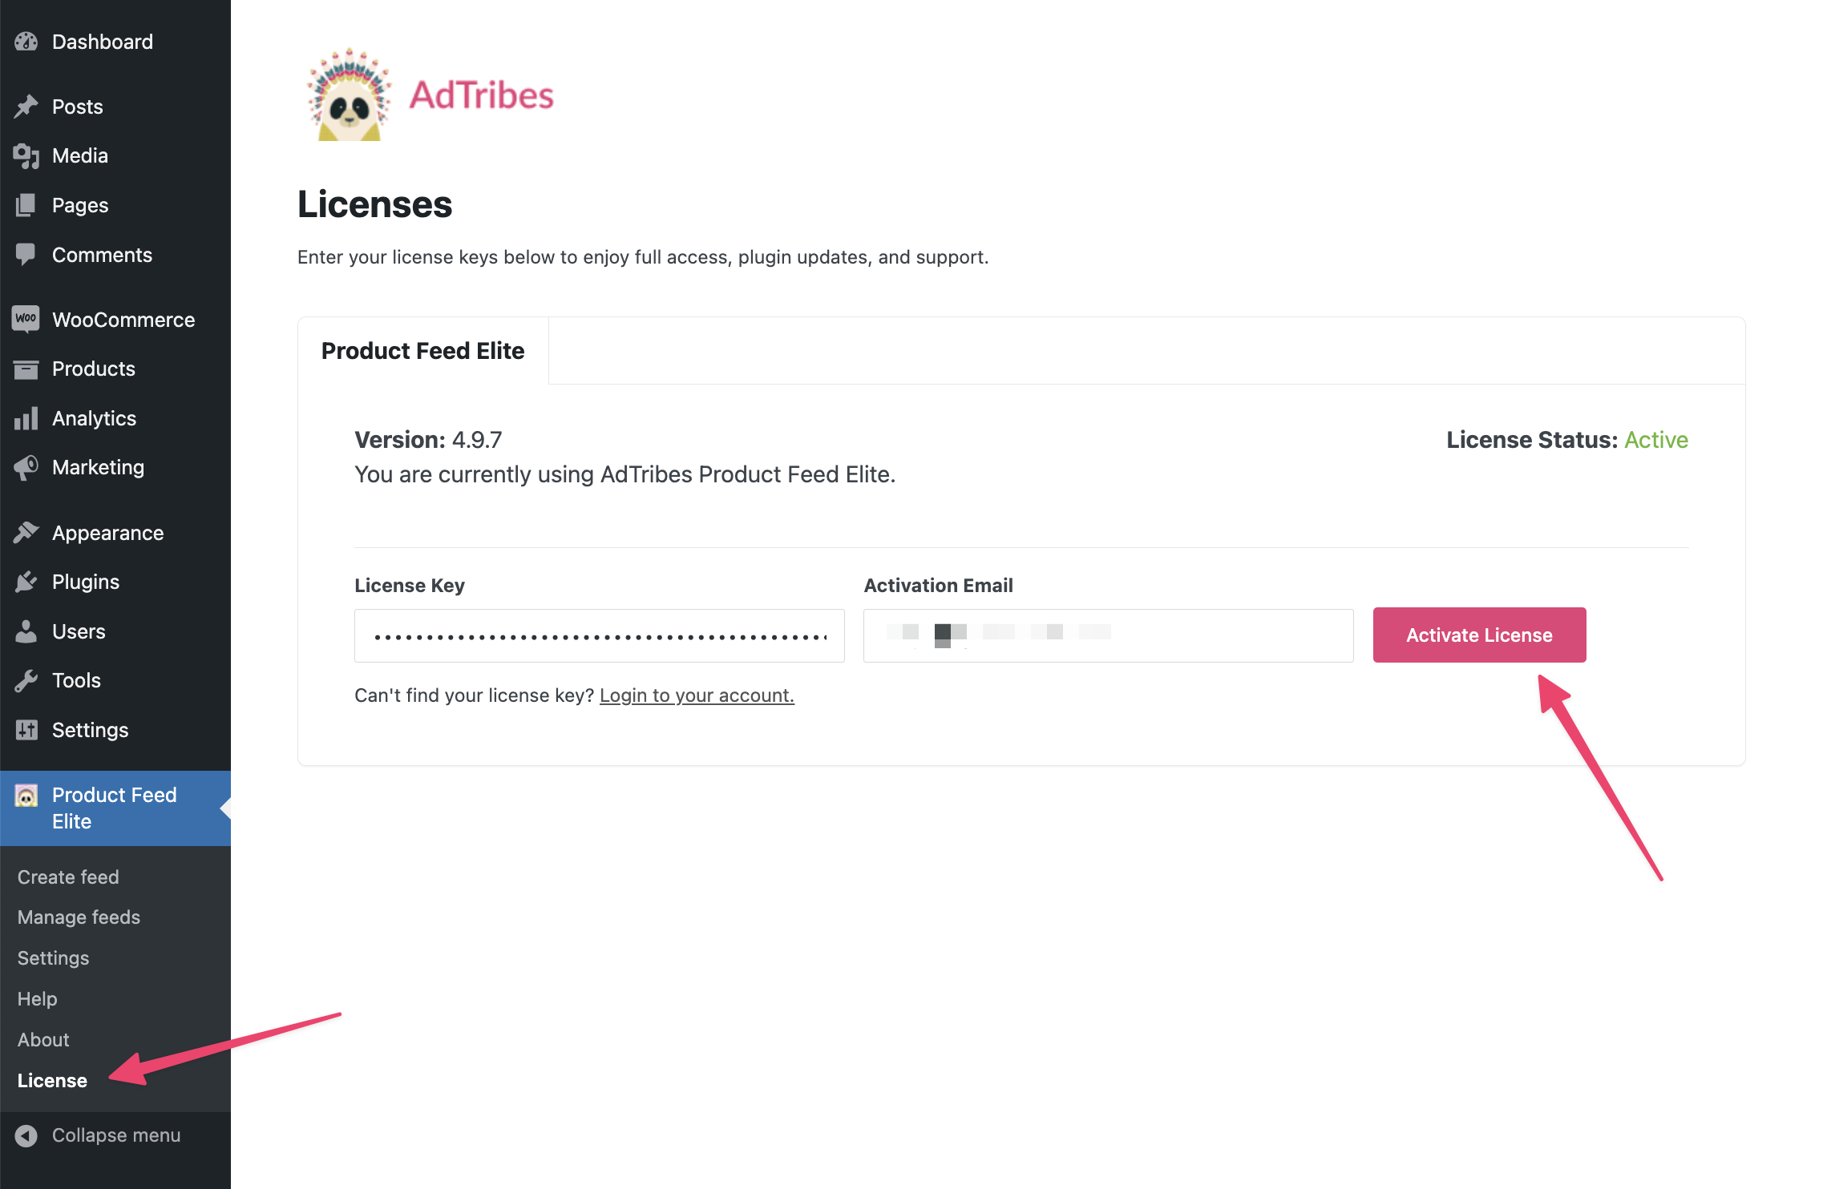The height and width of the screenshot is (1189, 1831).
Task: Focus the License Key input field
Action: pos(599,636)
